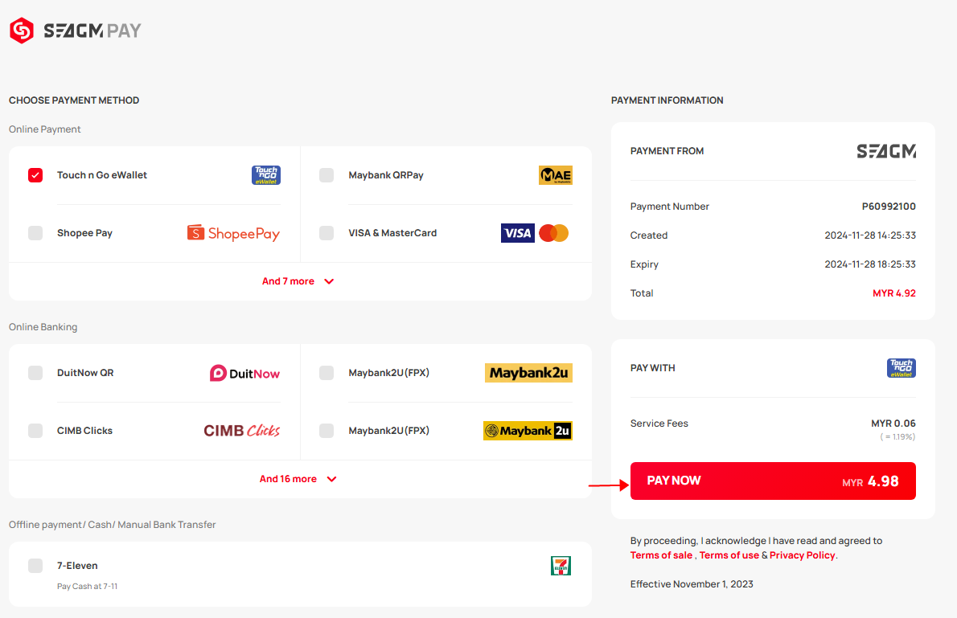Uncheck the Touch n Go eWallet checkbox
The width and height of the screenshot is (957, 618).
coord(35,175)
